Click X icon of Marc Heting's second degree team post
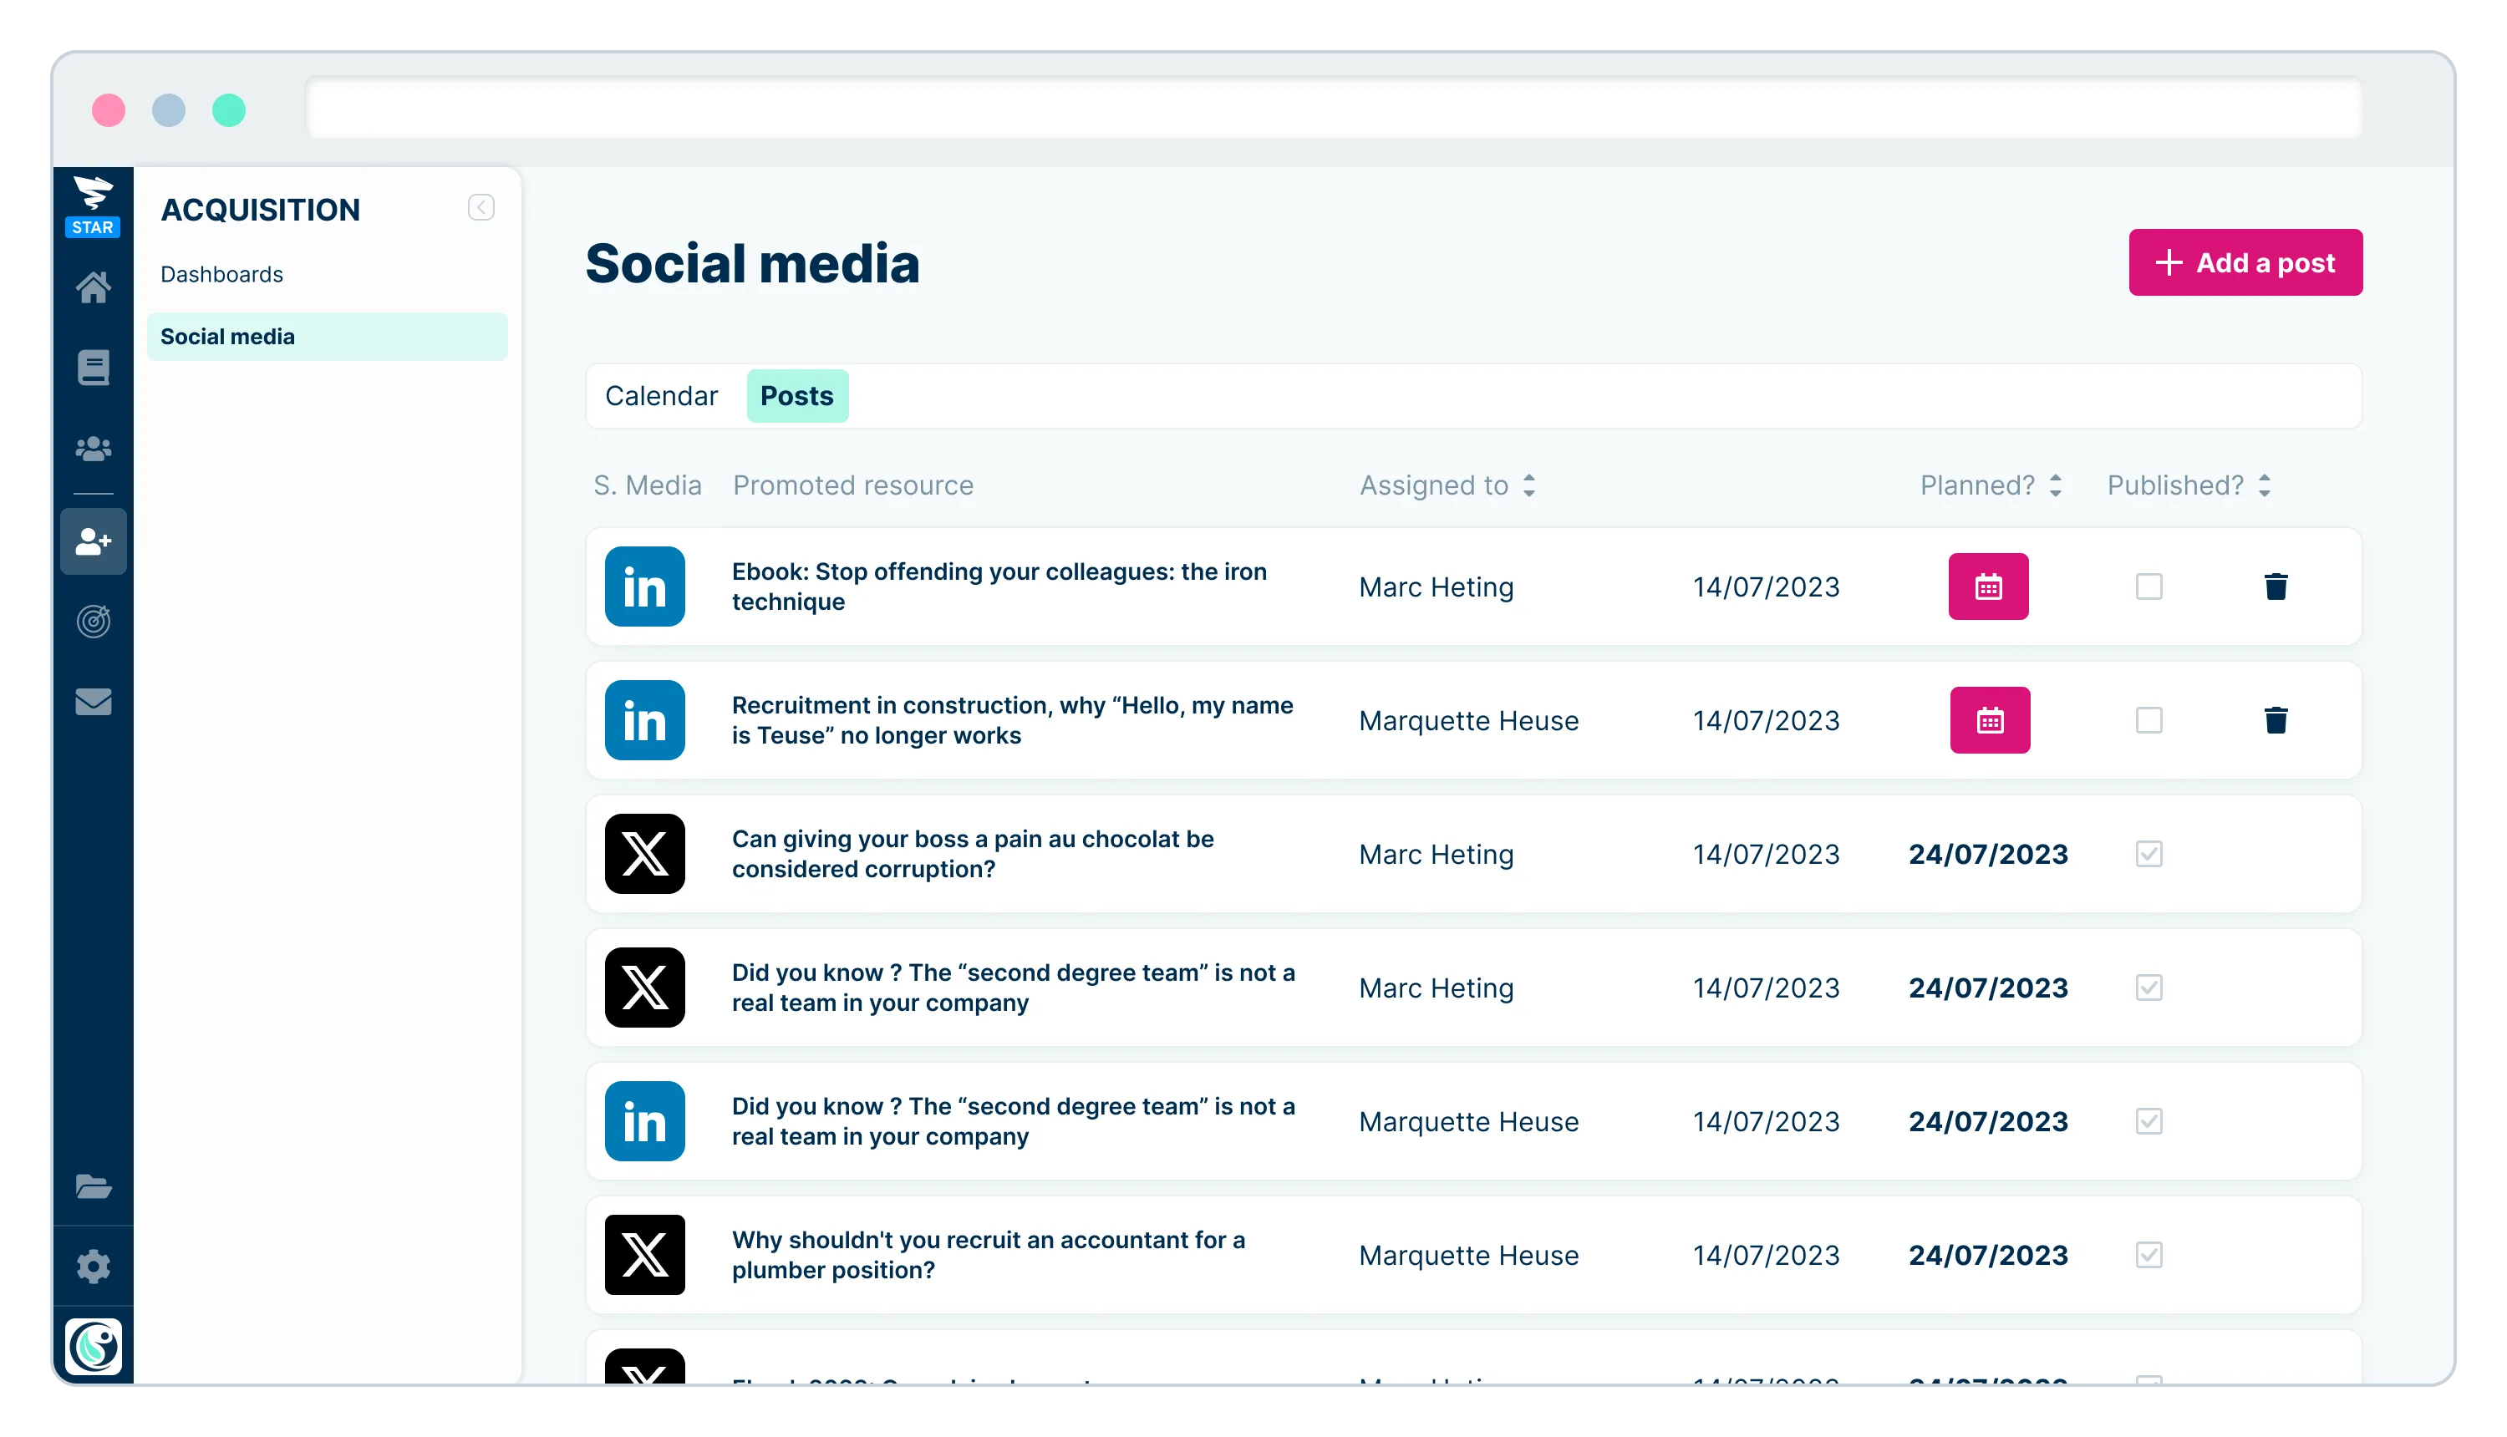Viewport: 2507px width, 1437px height. point(644,987)
